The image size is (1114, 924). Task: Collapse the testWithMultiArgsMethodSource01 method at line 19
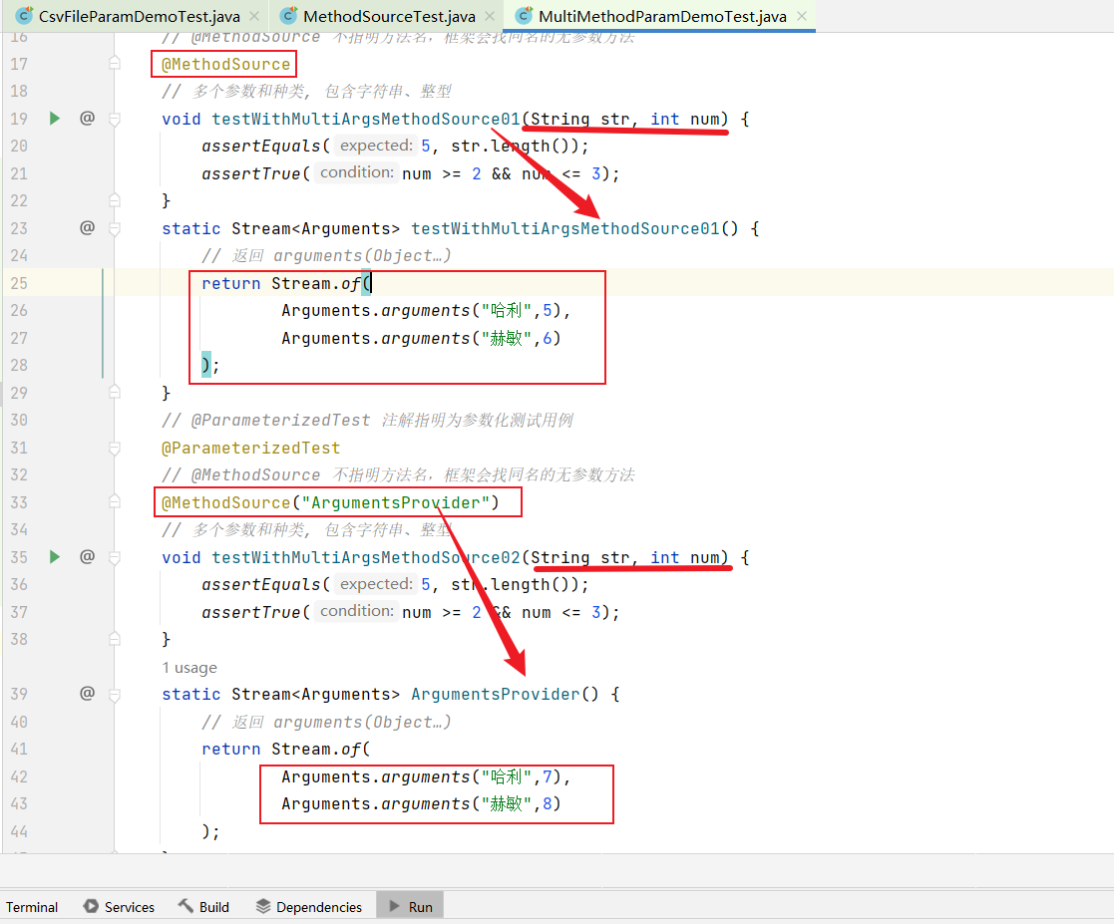(x=115, y=119)
